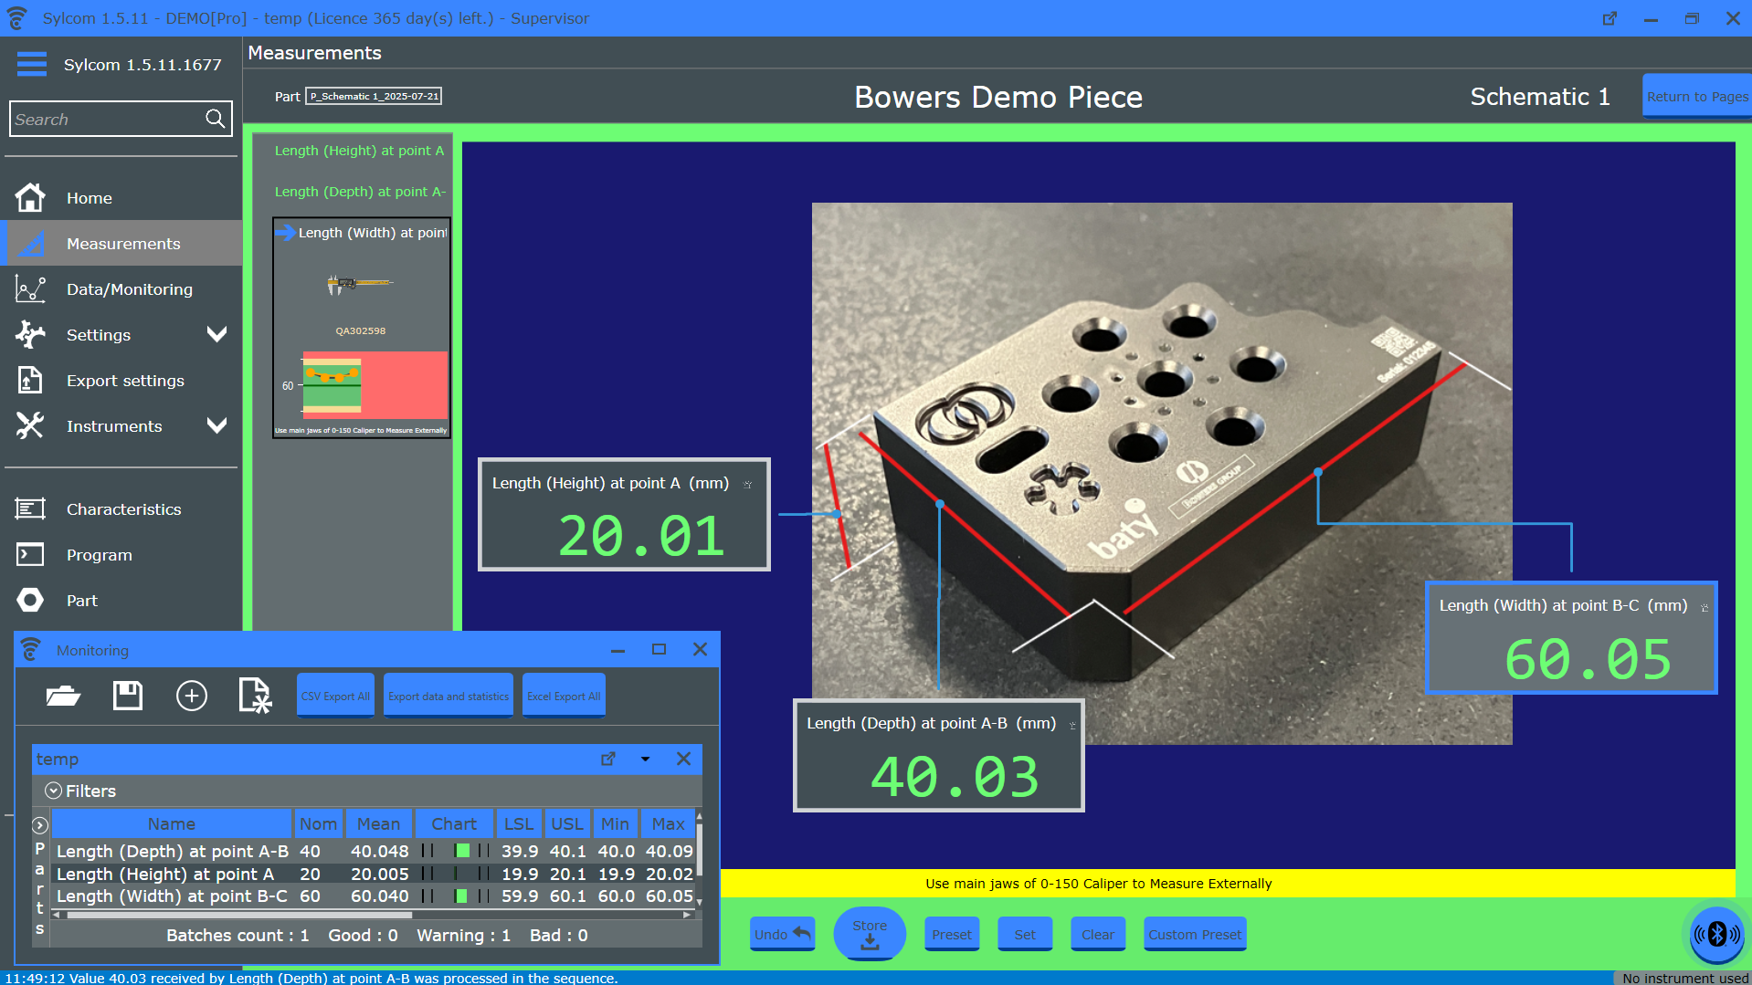Screen dimensions: 1752x985
Task: Click CSV Export All button
Action: [335, 696]
